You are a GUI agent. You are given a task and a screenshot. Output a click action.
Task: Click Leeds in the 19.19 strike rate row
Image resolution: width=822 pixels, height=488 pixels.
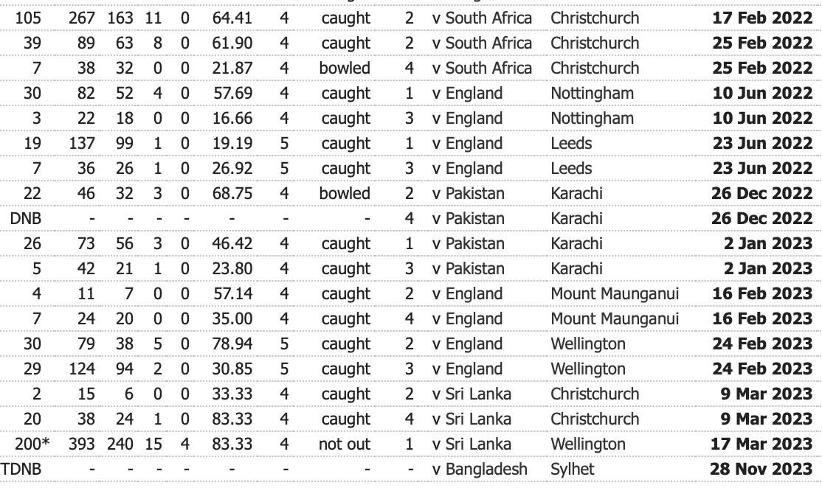(x=571, y=144)
